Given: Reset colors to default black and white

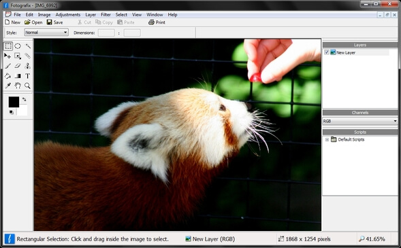Looking at the screenshot, I should 12,112.
